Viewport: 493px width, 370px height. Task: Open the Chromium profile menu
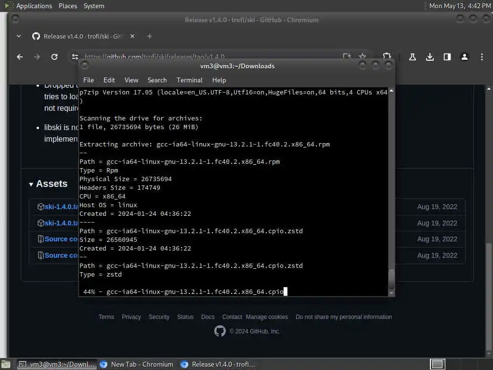[465, 57]
